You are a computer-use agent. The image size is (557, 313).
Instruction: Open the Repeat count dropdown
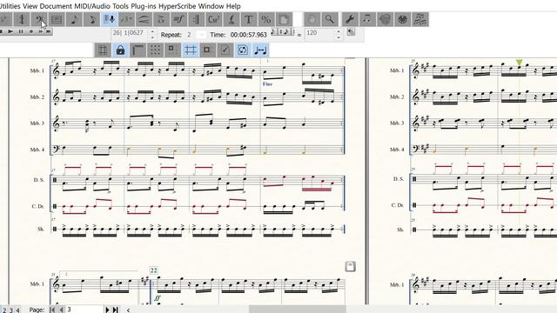pos(201,35)
